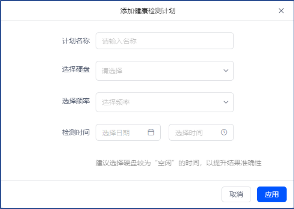The width and height of the screenshot is (294, 209).
Task: Click the calendar icon in date field
Action: (151, 132)
